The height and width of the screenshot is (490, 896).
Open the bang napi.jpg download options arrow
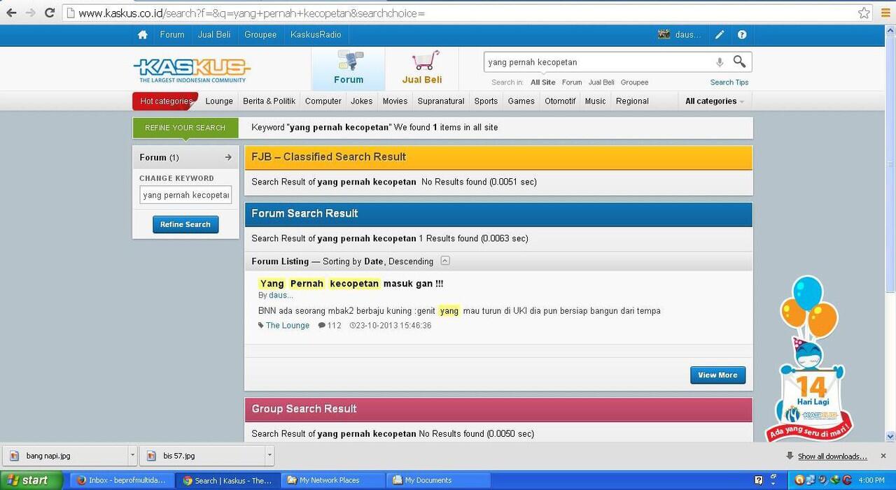pyautogui.click(x=132, y=456)
